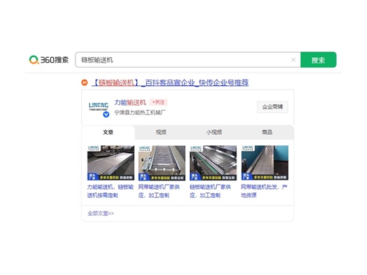Select the 文章 tab

108,133
